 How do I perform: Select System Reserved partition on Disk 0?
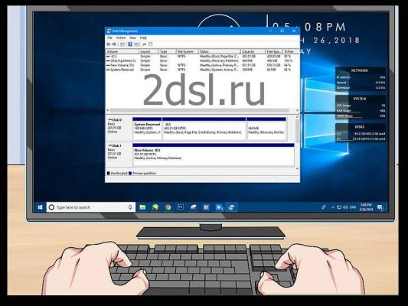(x=147, y=129)
